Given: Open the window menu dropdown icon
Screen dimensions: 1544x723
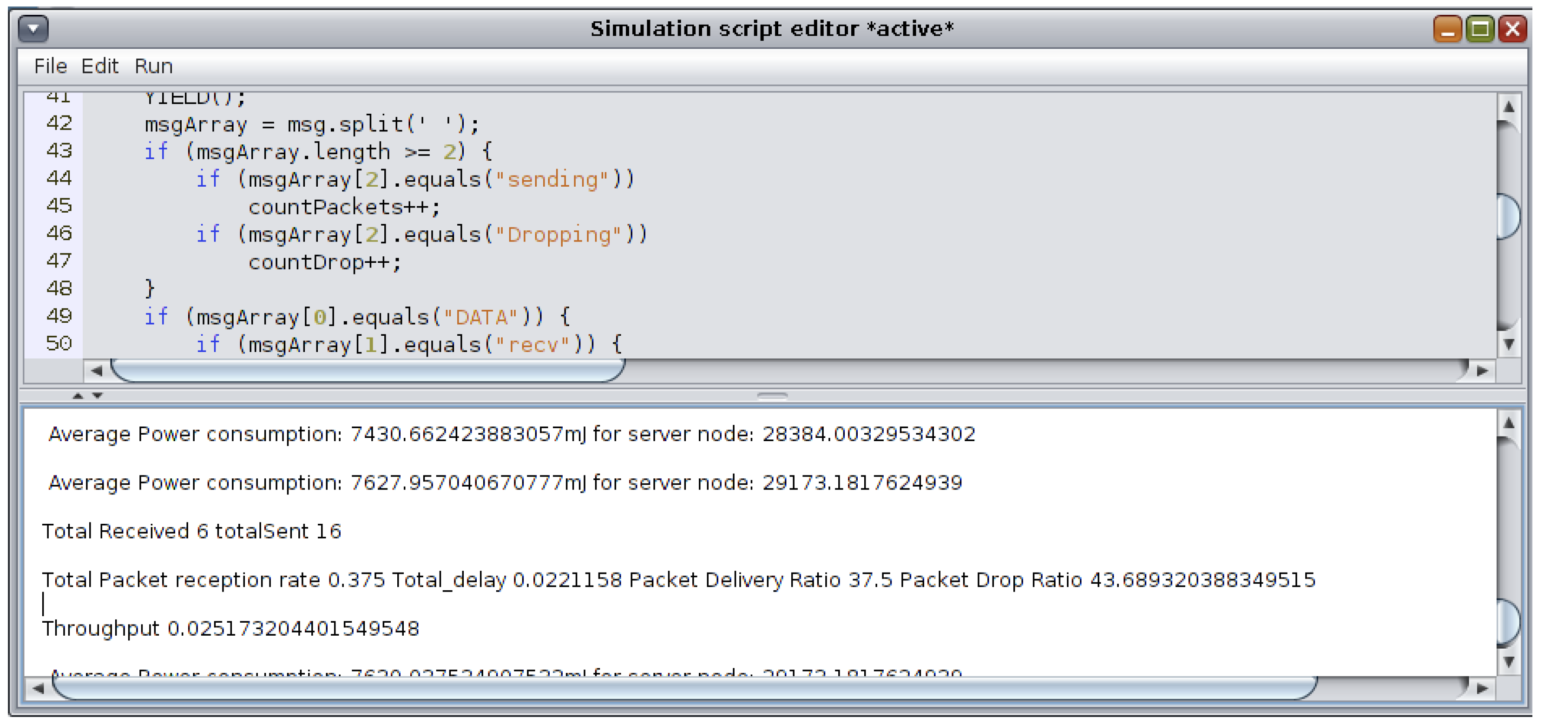Looking at the screenshot, I should tap(33, 28).
